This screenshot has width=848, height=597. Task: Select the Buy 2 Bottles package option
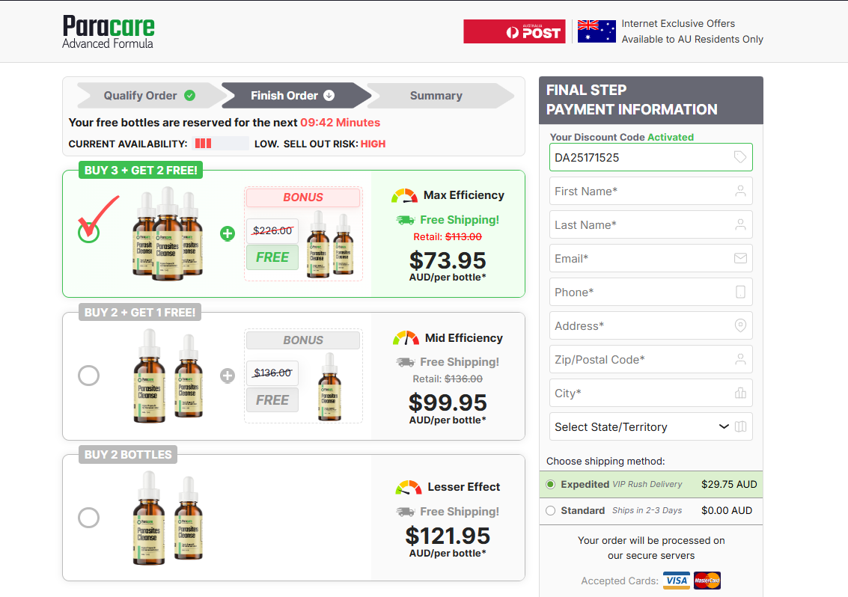89,517
